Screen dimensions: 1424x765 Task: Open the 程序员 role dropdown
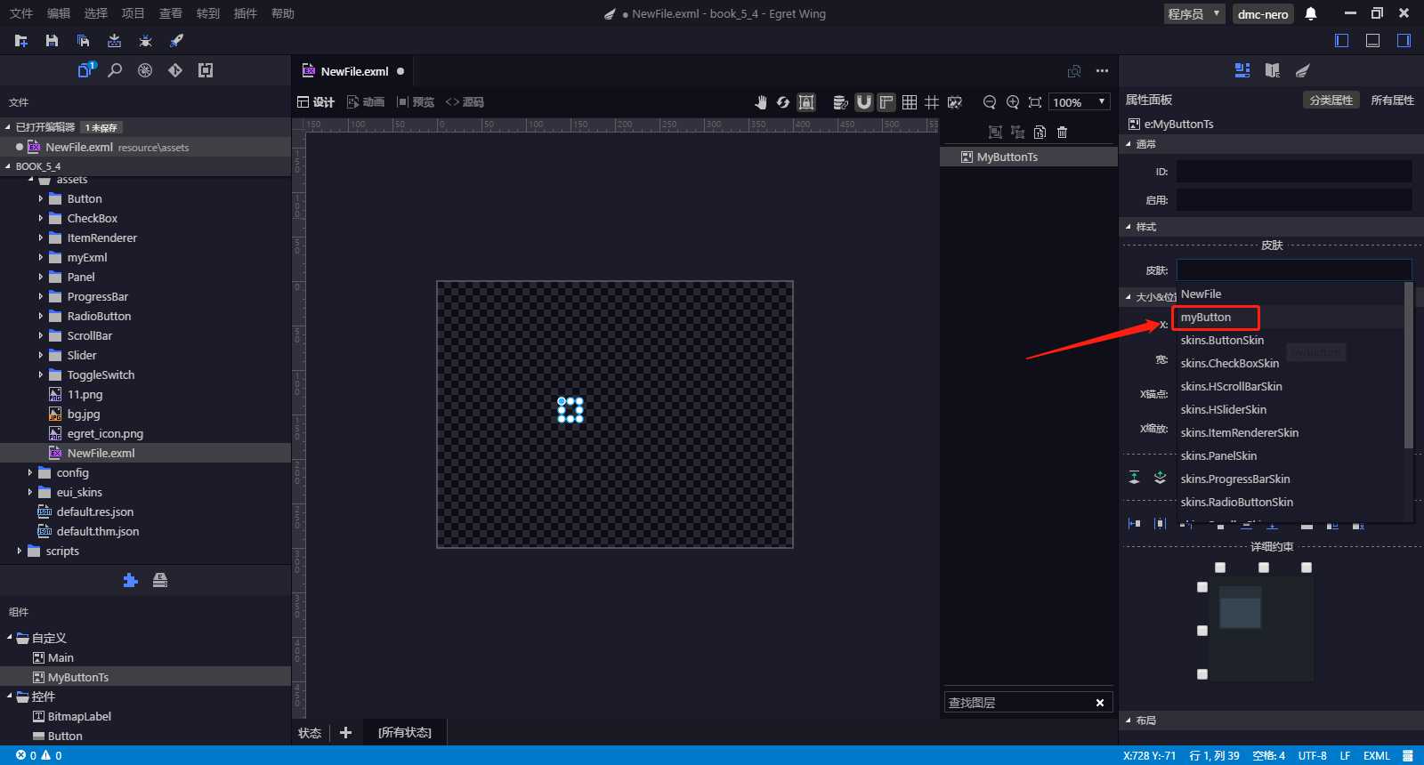[x=1194, y=13]
